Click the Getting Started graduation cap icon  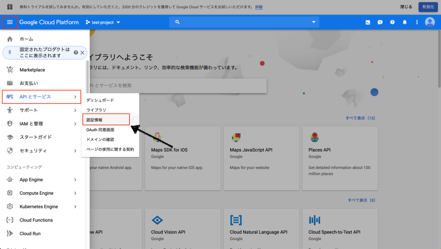[x=10, y=137]
